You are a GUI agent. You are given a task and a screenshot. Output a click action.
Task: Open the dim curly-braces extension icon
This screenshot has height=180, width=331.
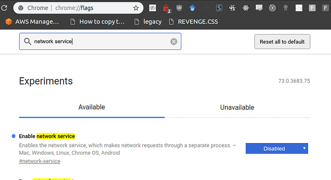click(x=206, y=8)
